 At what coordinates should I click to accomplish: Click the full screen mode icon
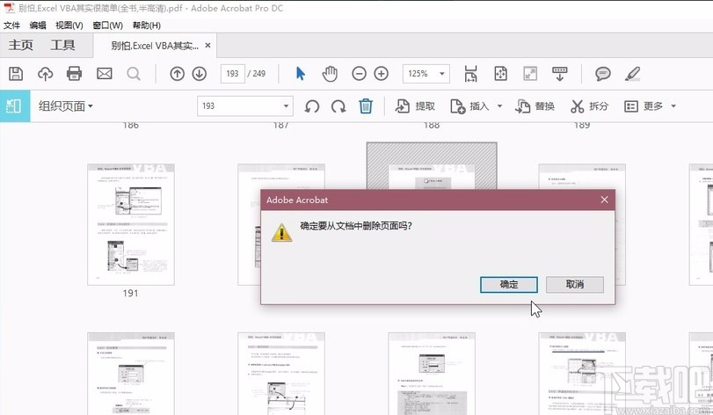click(x=530, y=74)
